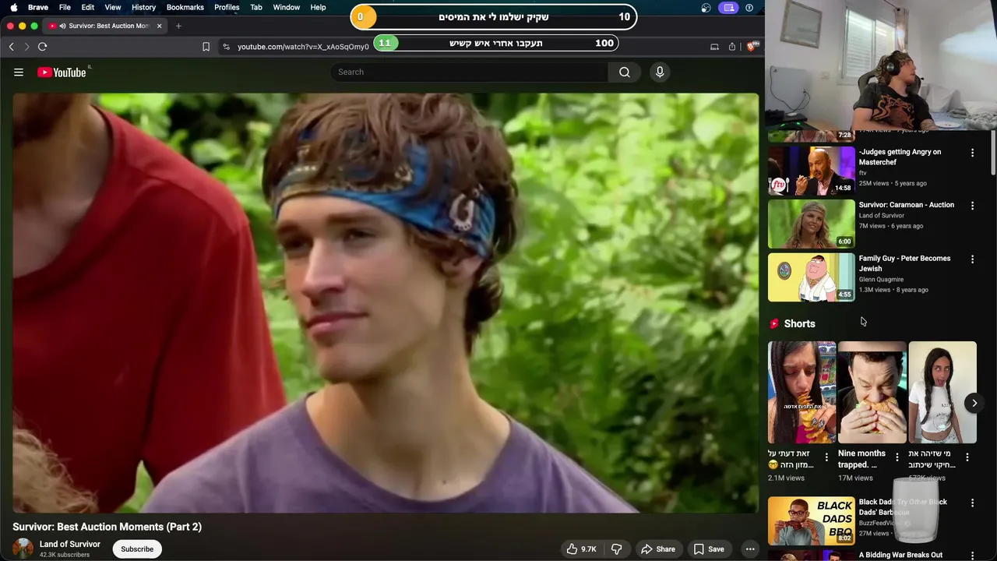Click video title Survivor: Best Auction Moments

pos(107,527)
